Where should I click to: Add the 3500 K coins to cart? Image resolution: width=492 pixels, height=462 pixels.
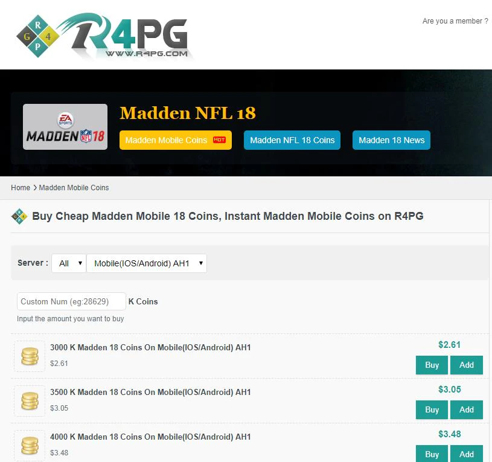466,409
